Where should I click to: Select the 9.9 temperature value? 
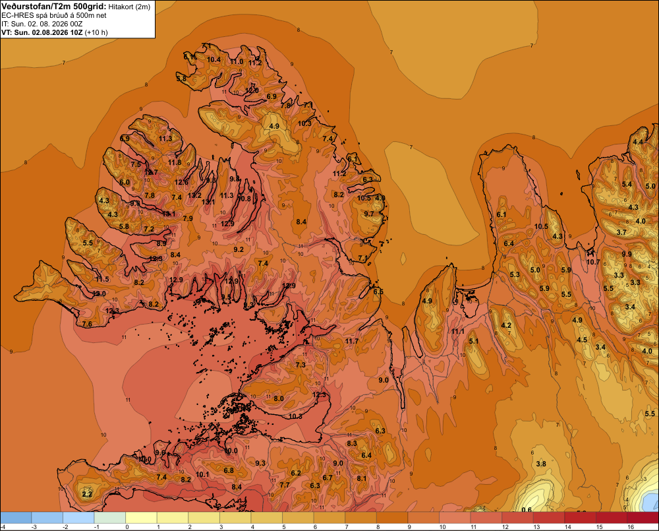pos(627,254)
